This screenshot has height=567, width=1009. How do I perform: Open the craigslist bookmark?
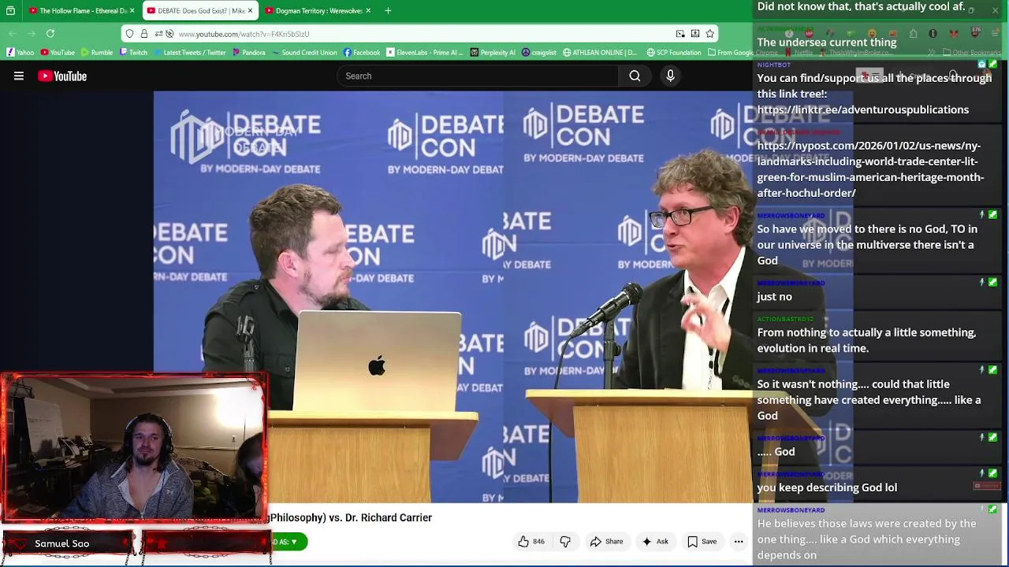[539, 52]
